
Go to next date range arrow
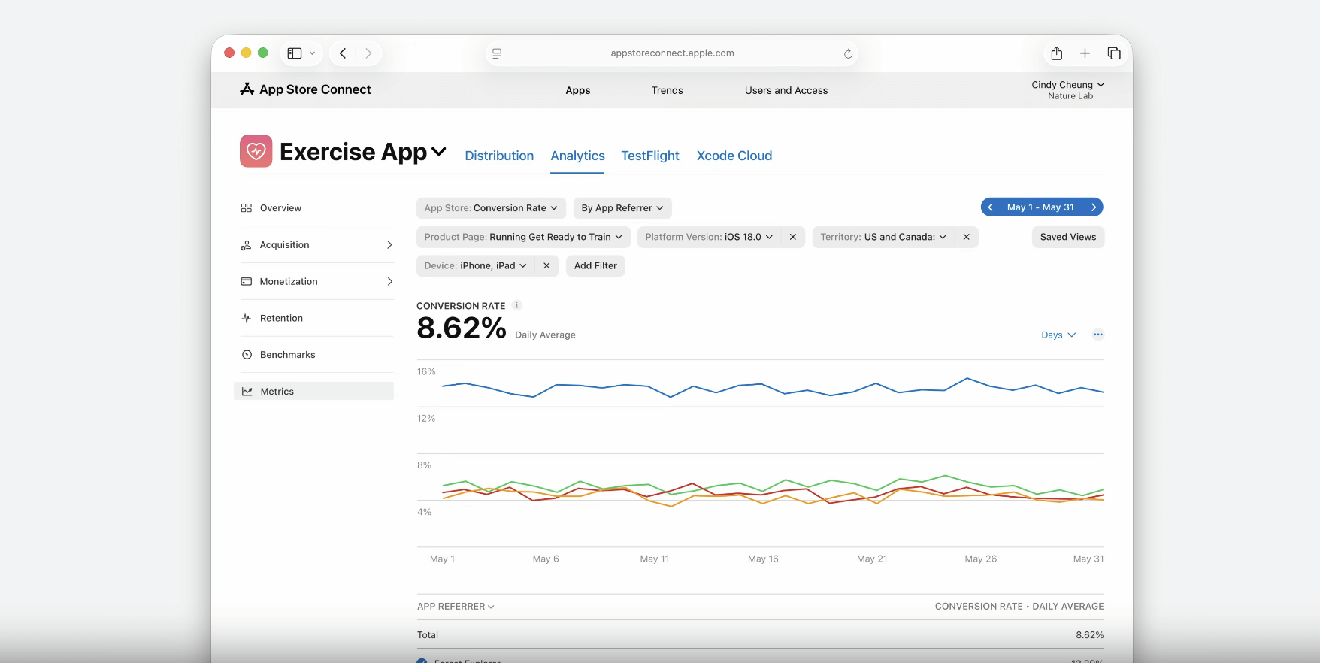point(1094,207)
